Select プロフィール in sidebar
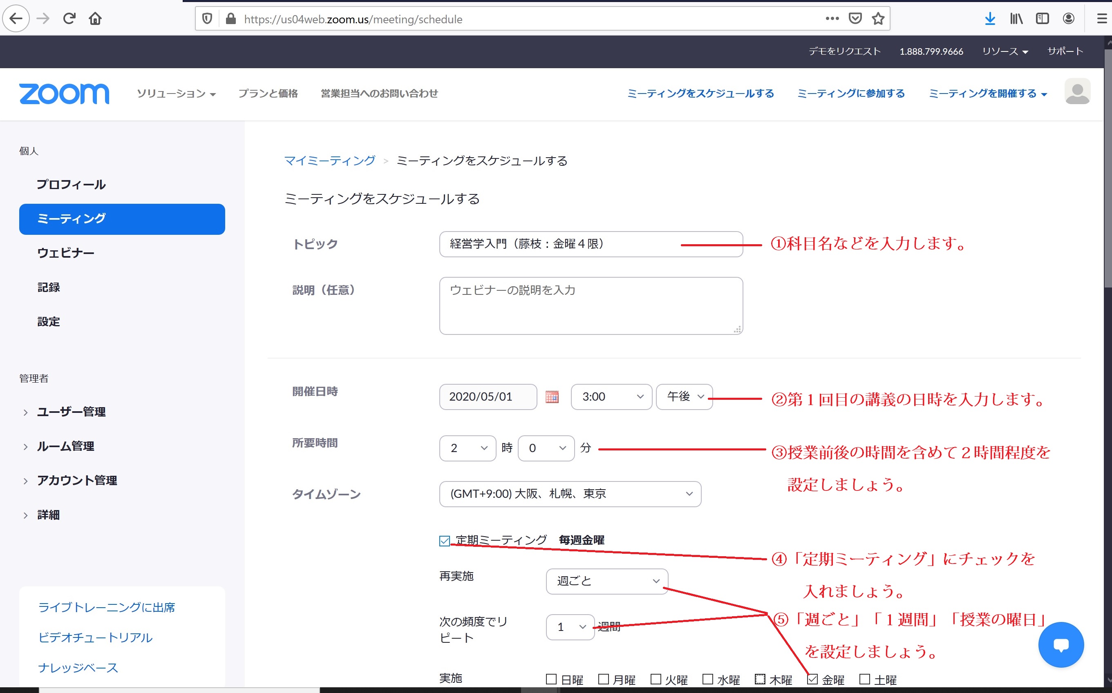Image resolution: width=1112 pixels, height=693 pixels. [71, 185]
